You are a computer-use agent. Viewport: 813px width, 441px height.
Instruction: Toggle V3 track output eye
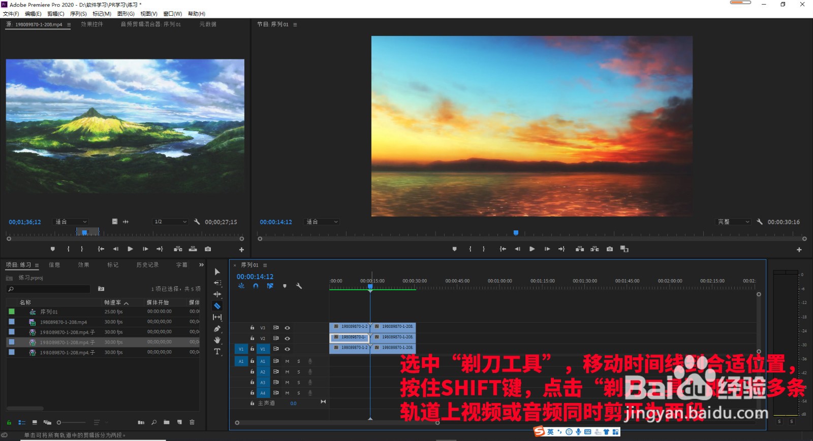point(287,328)
